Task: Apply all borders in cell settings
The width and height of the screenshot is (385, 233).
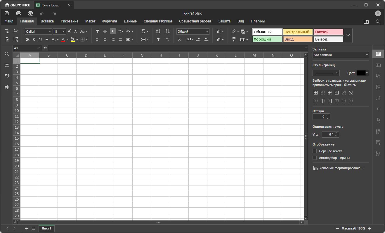Action: point(315,93)
